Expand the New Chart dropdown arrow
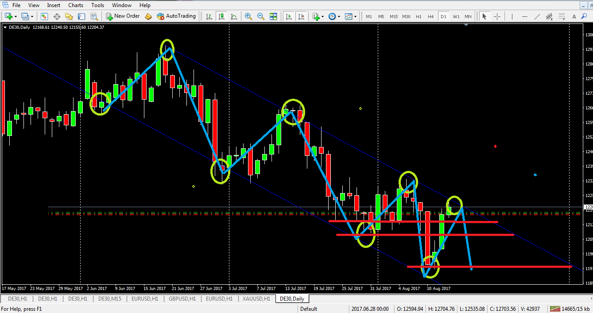The image size is (593, 313). [16, 16]
